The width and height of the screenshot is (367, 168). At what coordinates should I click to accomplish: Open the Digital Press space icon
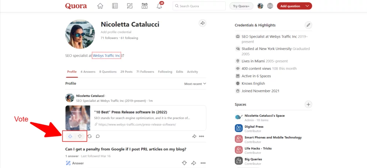[239, 128]
